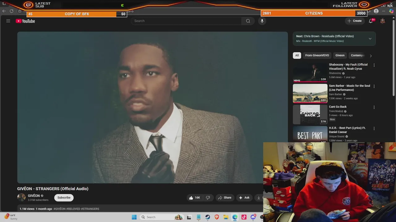Open Shaboozey - My Fault video title
This screenshot has height=222, width=396.
[348, 67]
